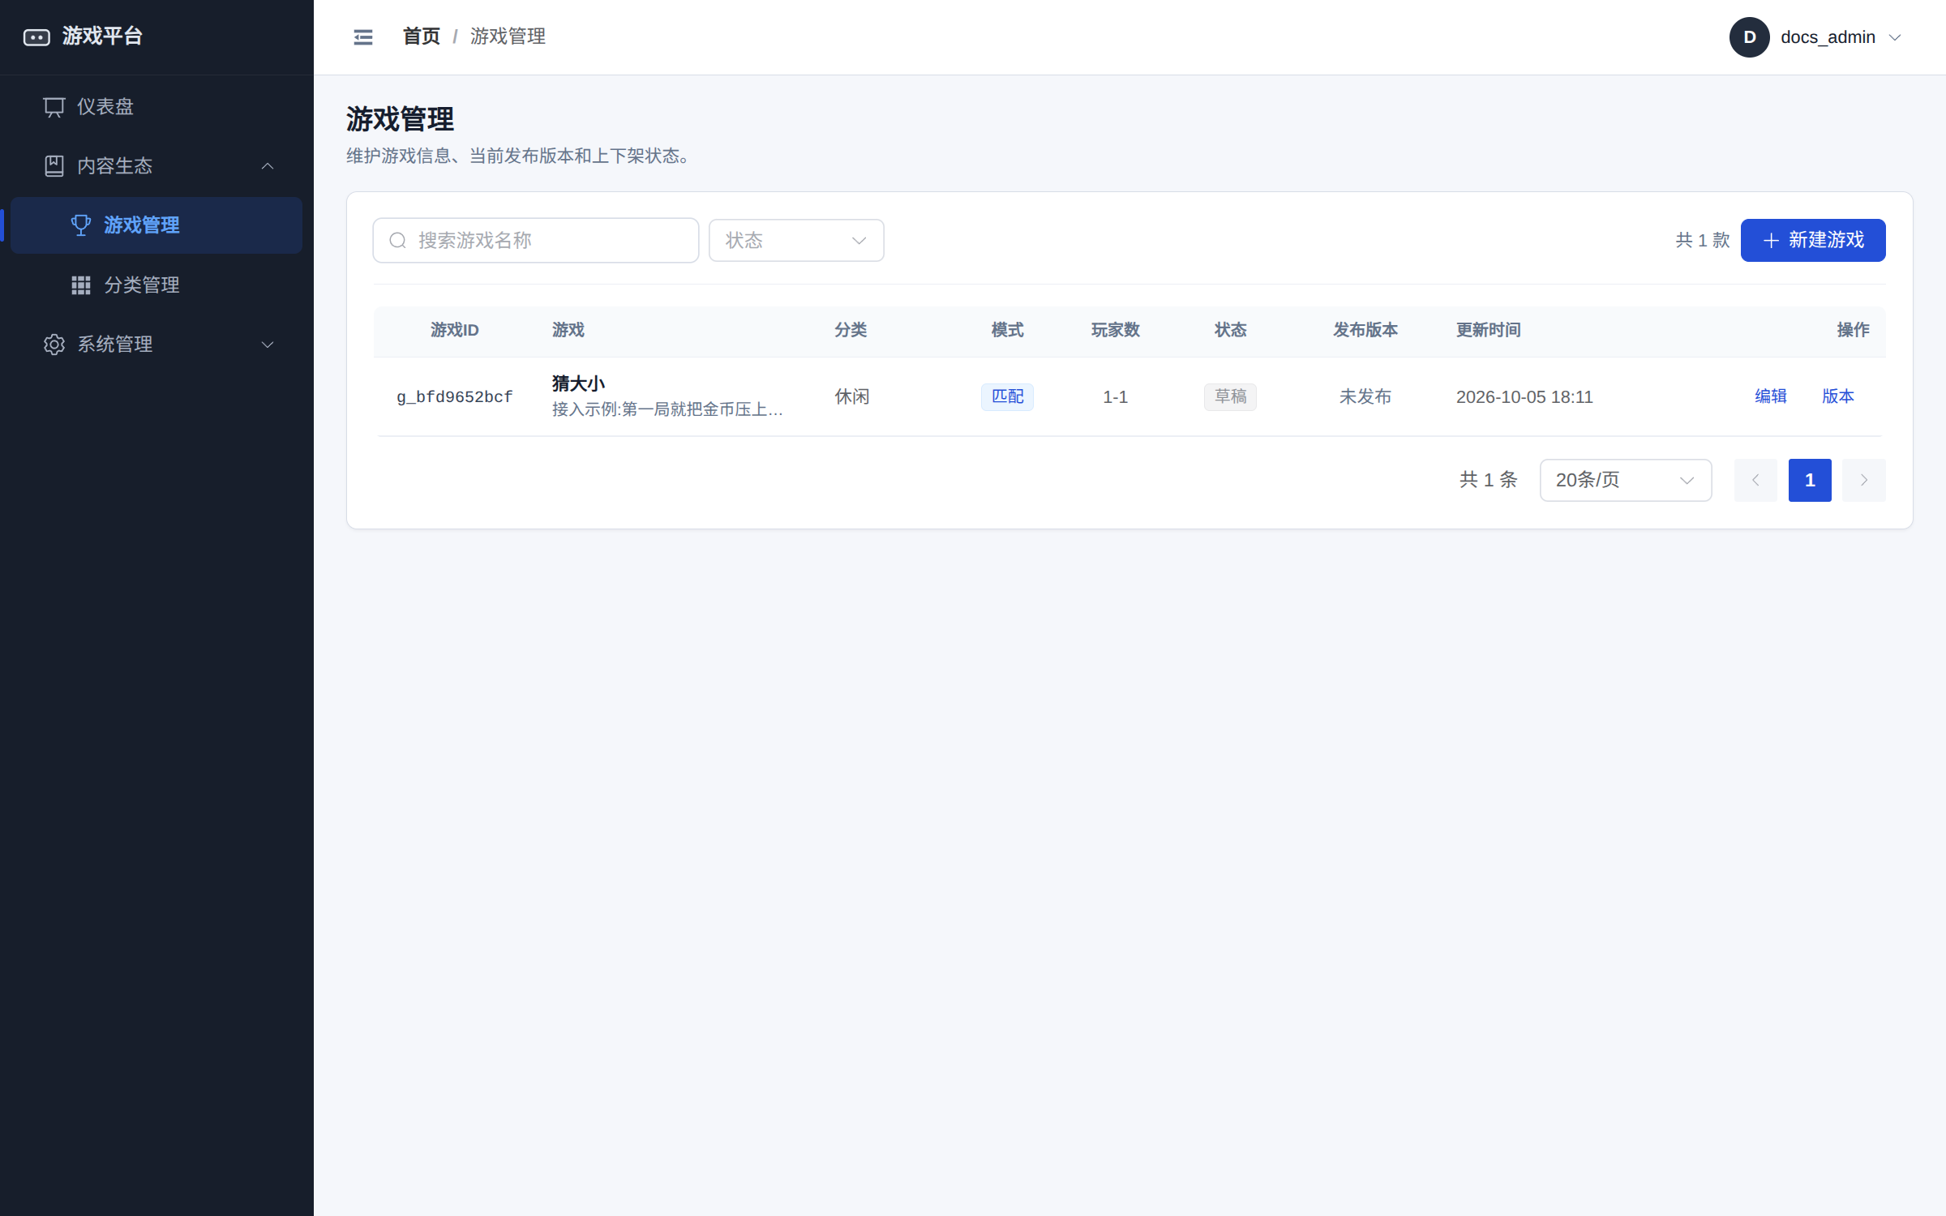Click the game name 猜大小
This screenshot has height=1216, width=1946.
(x=579, y=383)
